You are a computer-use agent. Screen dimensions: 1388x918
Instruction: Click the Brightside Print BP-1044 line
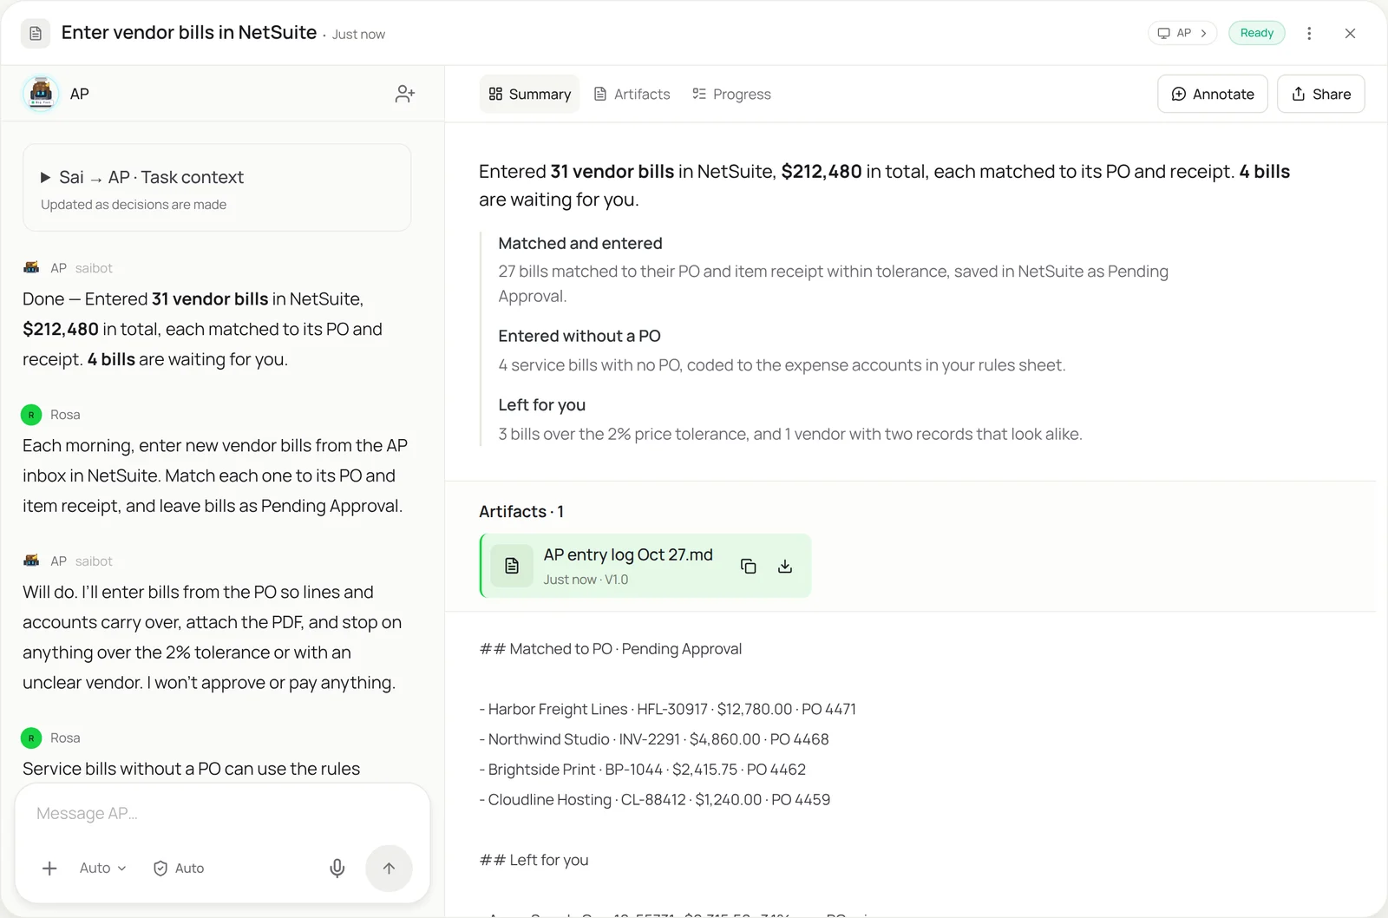(643, 770)
